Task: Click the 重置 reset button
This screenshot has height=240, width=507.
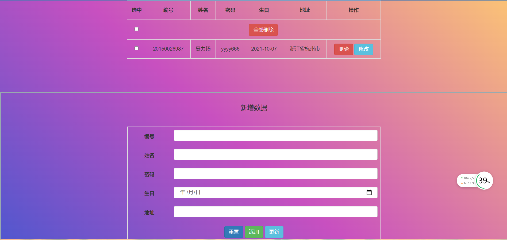Action: [234, 232]
